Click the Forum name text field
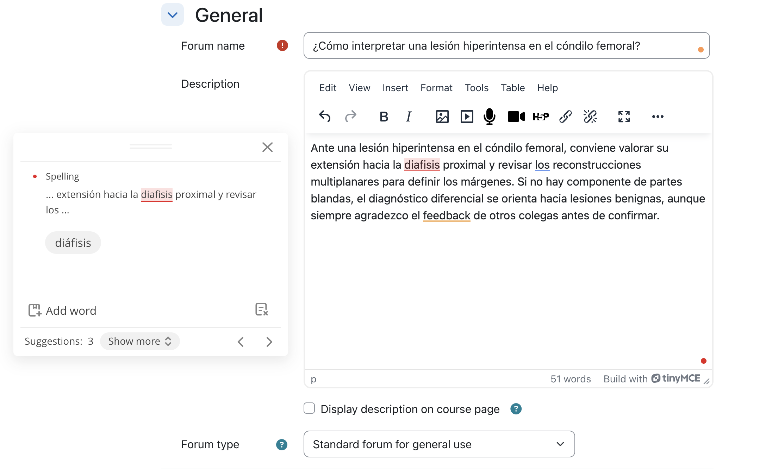The width and height of the screenshot is (772, 469). pyautogui.click(x=506, y=45)
